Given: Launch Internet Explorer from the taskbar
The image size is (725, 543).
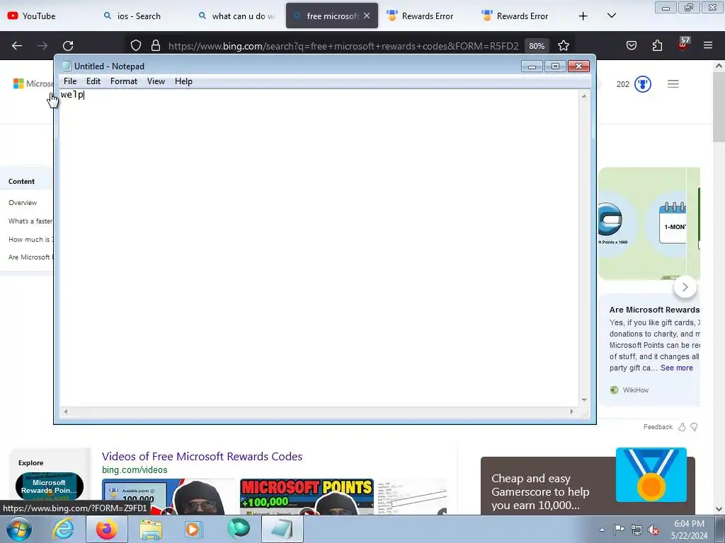Looking at the screenshot, I should point(63,529).
